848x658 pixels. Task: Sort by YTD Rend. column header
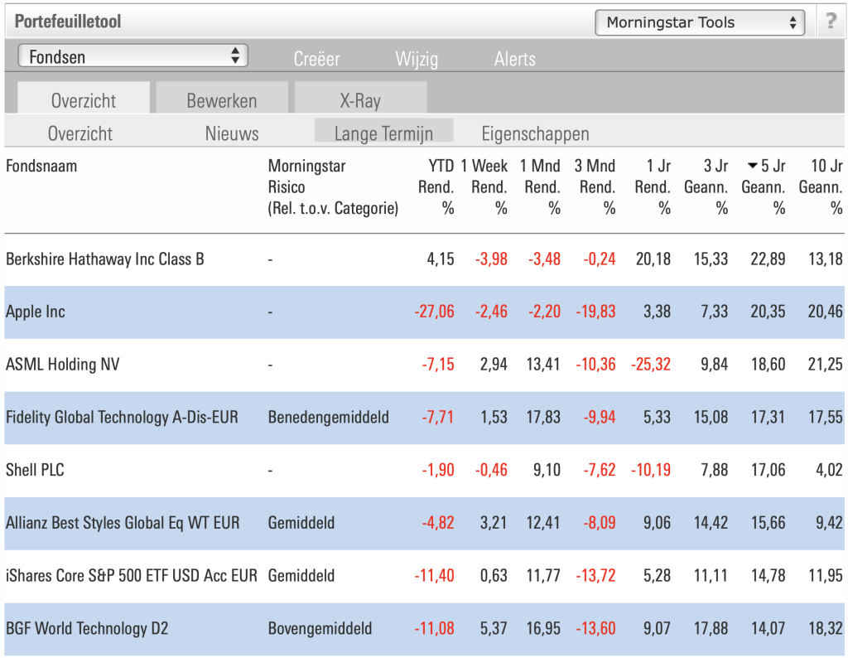(436, 186)
